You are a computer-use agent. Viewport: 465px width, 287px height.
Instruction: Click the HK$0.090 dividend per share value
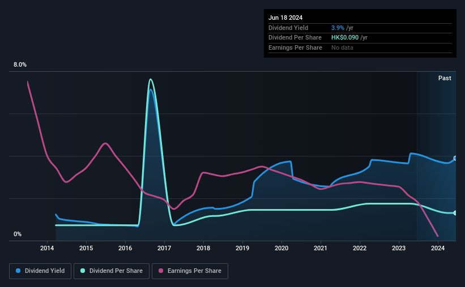click(345, 38)
